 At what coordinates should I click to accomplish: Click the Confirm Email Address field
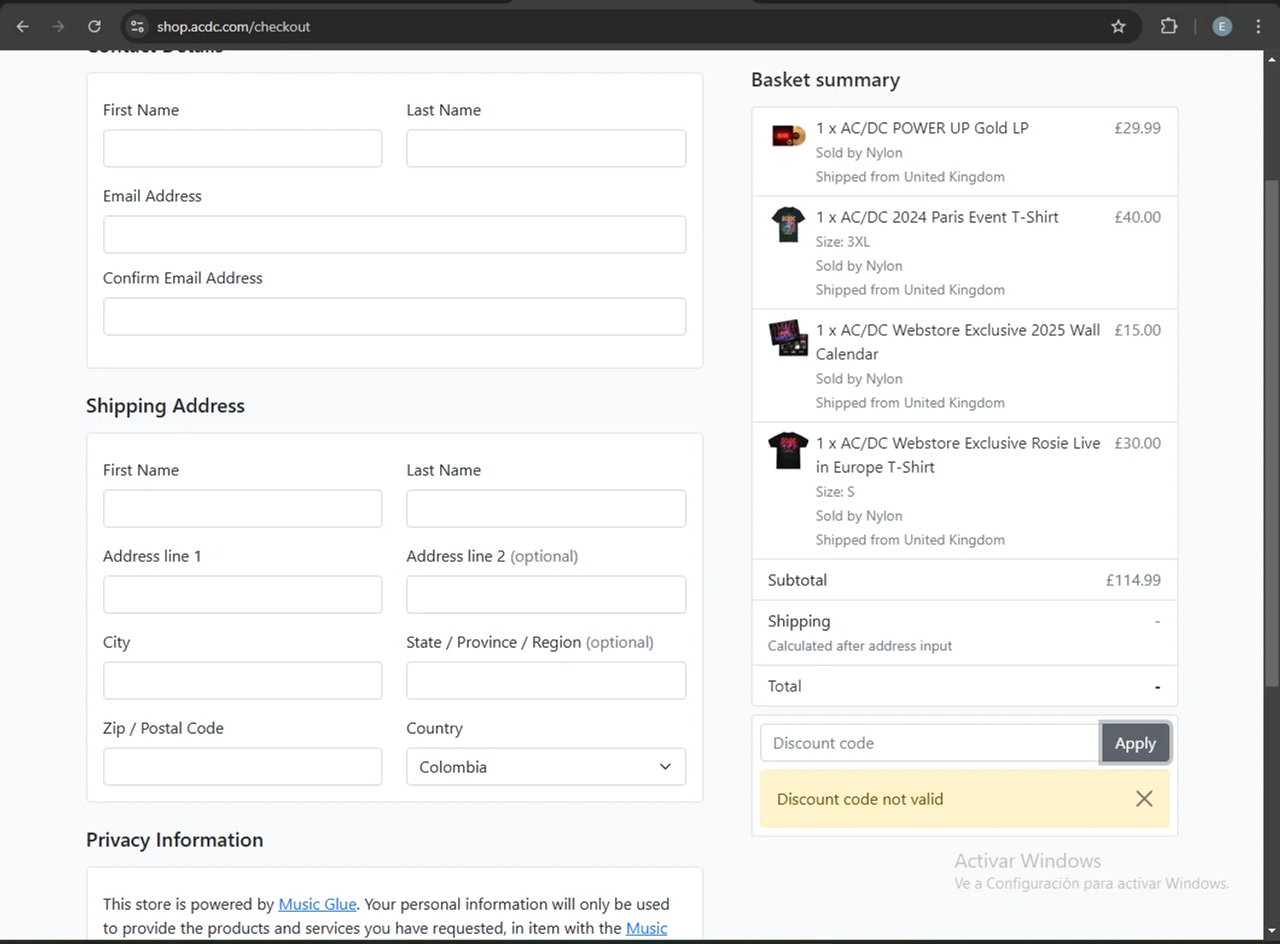[x=394, y=317]
